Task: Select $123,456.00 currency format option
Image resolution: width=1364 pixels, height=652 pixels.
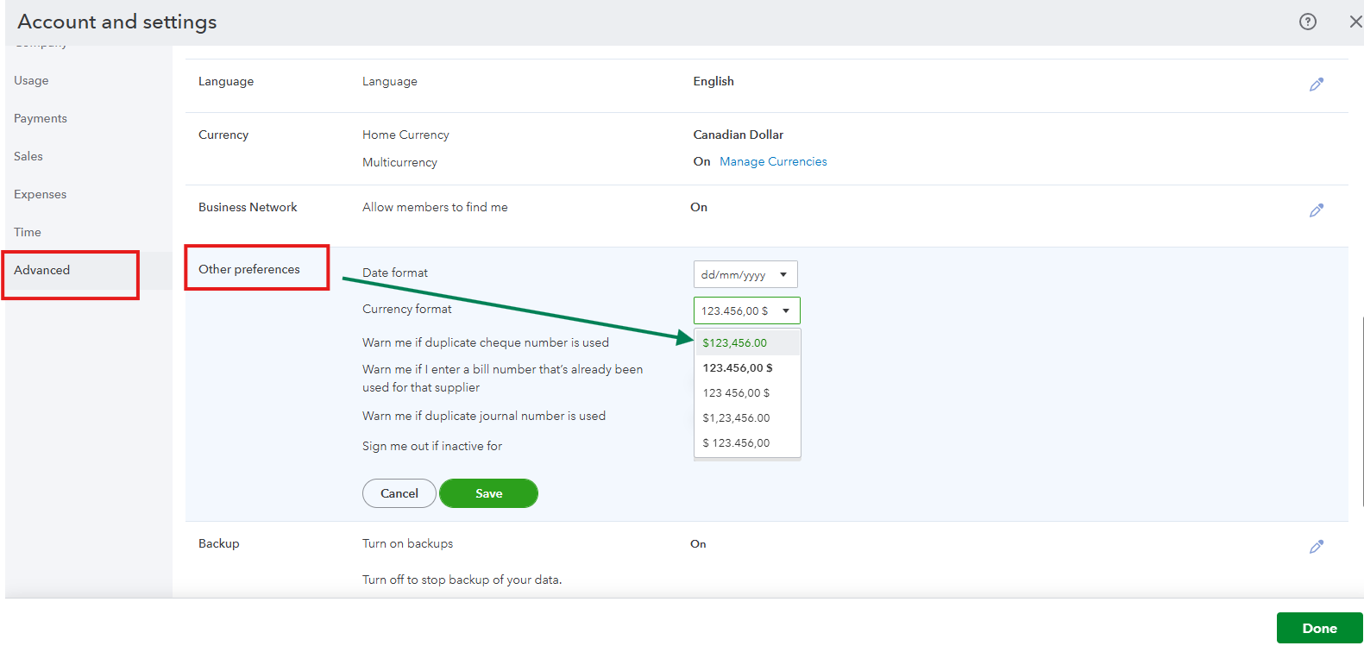Action: (735, 342)
